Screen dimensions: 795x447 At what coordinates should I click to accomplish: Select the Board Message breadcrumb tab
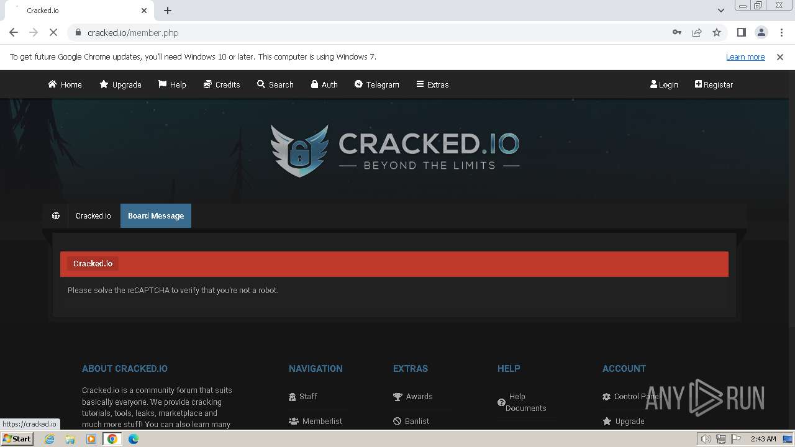coord(156,216)
